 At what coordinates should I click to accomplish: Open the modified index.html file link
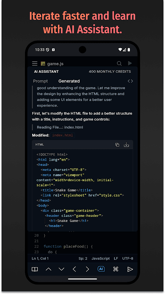click(63, 135)
